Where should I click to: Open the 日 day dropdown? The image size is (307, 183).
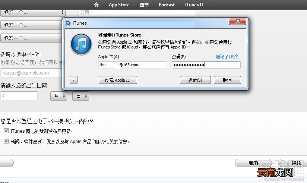80,96
